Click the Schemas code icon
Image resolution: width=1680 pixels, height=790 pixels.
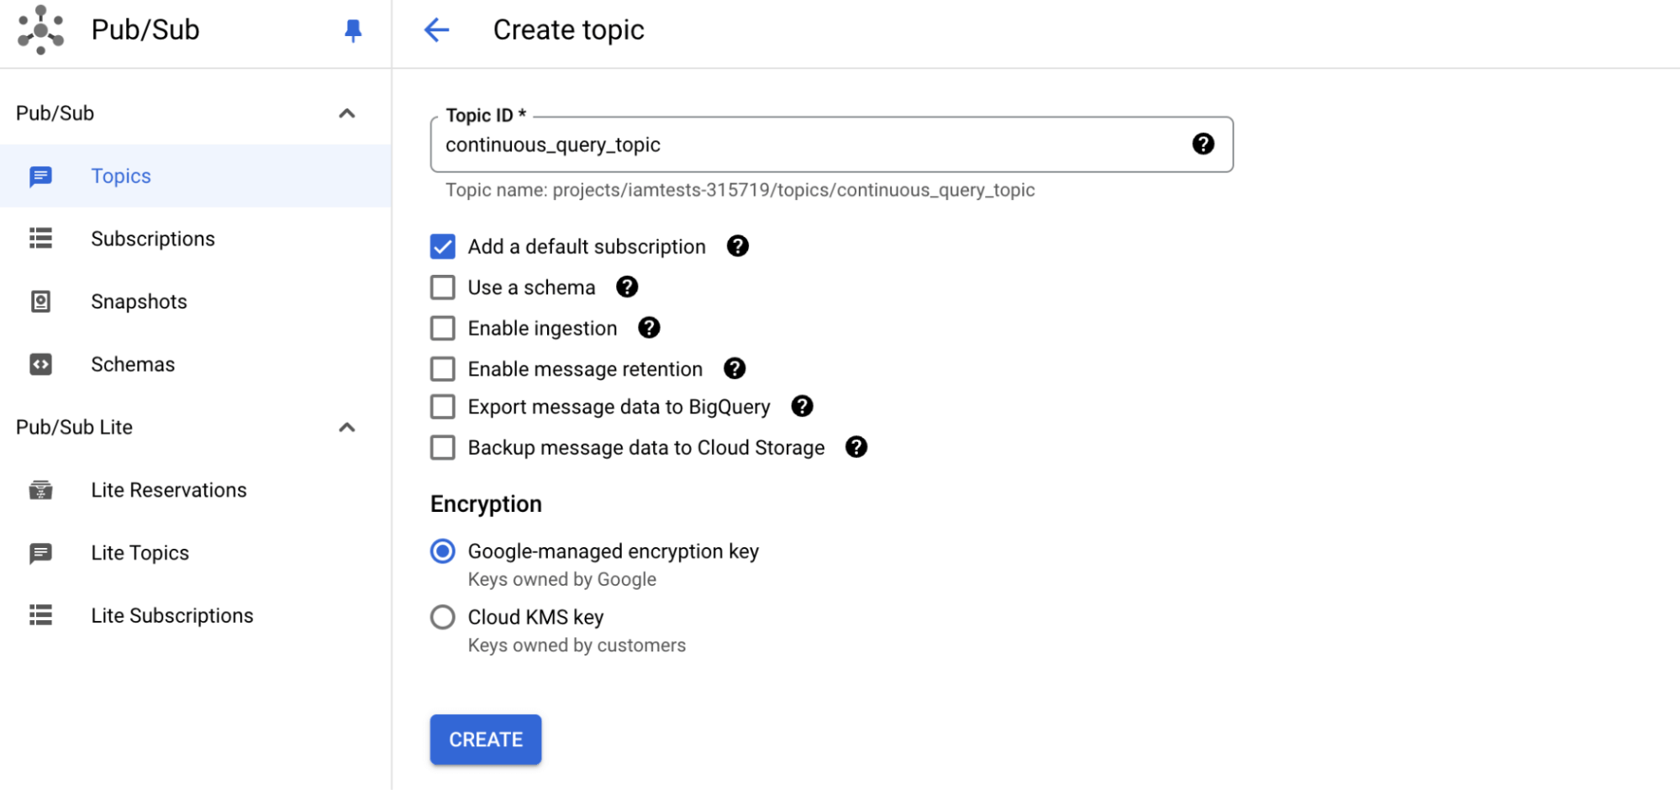40,364
